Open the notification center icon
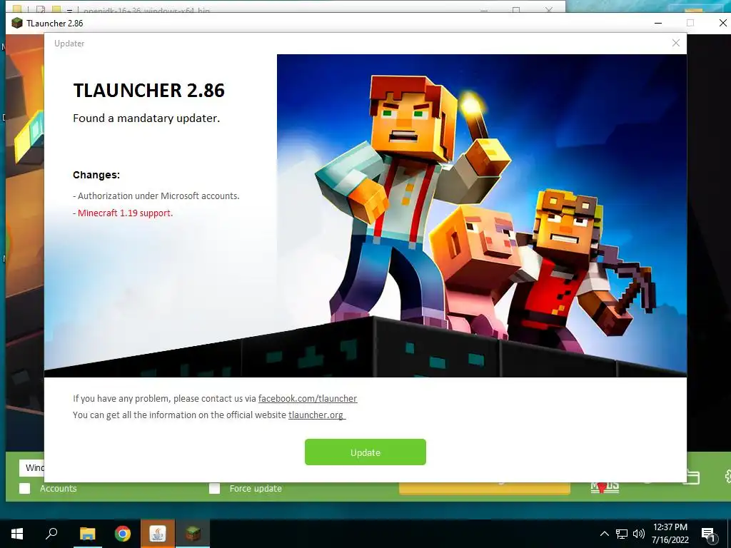Screen dimensions: 731x548 tap(708, 534)
